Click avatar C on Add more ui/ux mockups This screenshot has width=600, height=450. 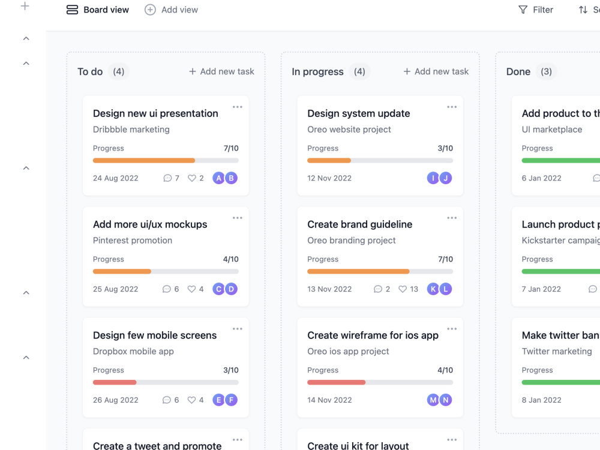click(x=218, y=289)
